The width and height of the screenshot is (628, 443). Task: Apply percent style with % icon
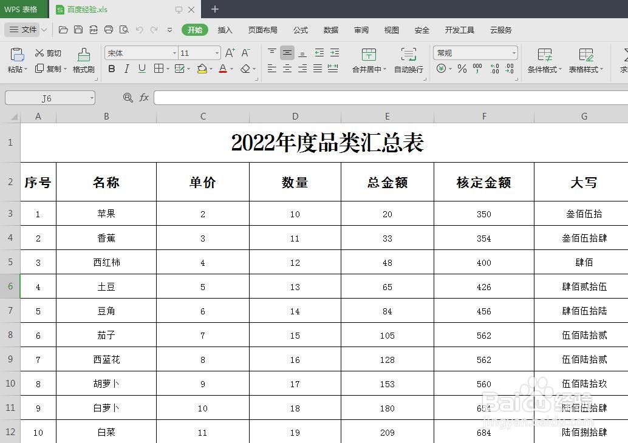click(x=462, y=69)
